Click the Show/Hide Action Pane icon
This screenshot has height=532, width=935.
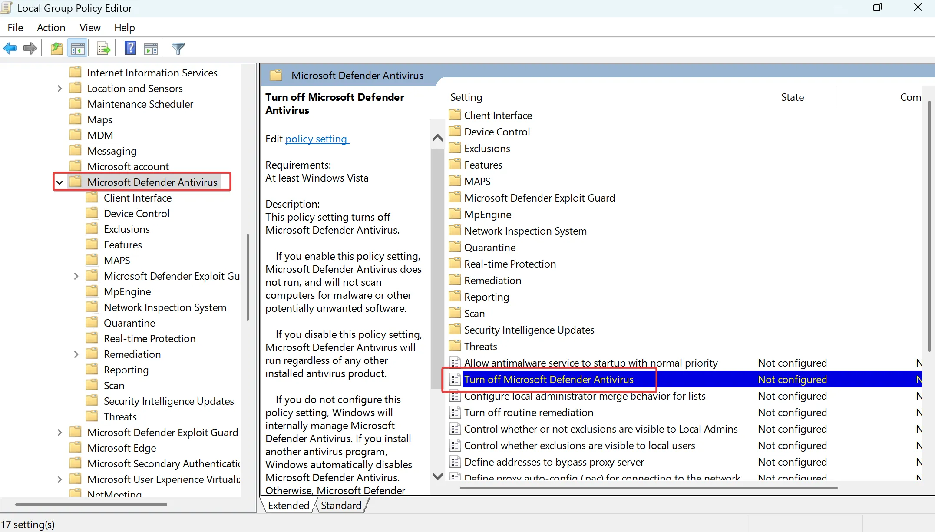tap(151, 48)
